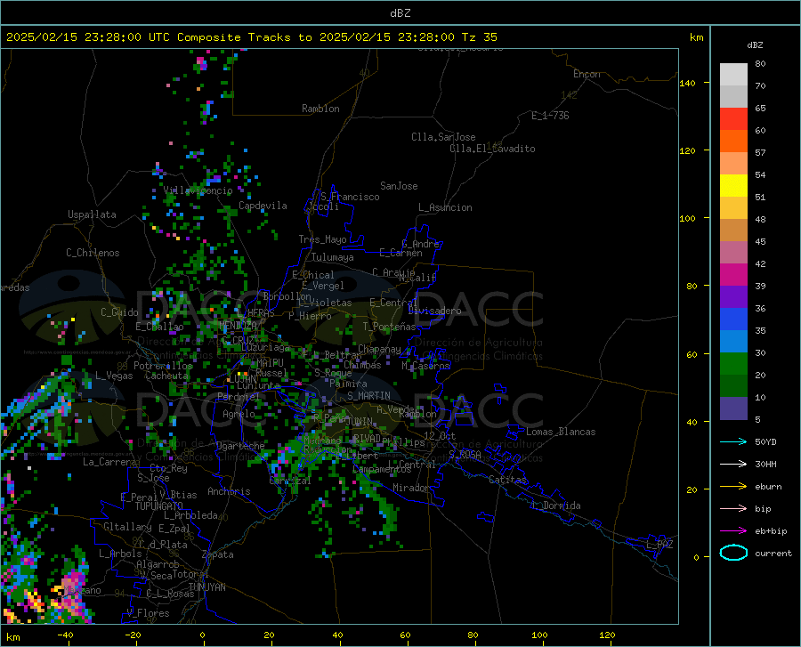This screenshot has width=801, height=647.
Task: Click the red 60–65 dBZ legend swatch
Action: pyautogui.click(x=733, y=119)
